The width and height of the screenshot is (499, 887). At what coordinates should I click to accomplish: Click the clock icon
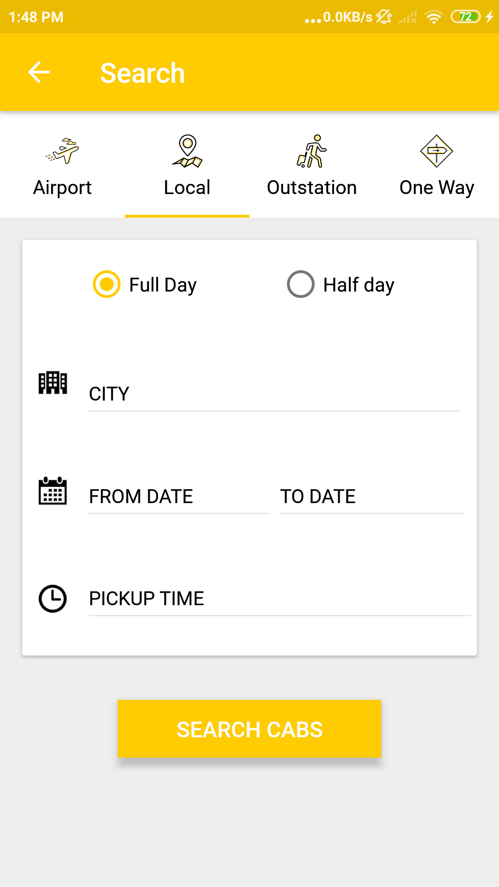coord(53,599)
